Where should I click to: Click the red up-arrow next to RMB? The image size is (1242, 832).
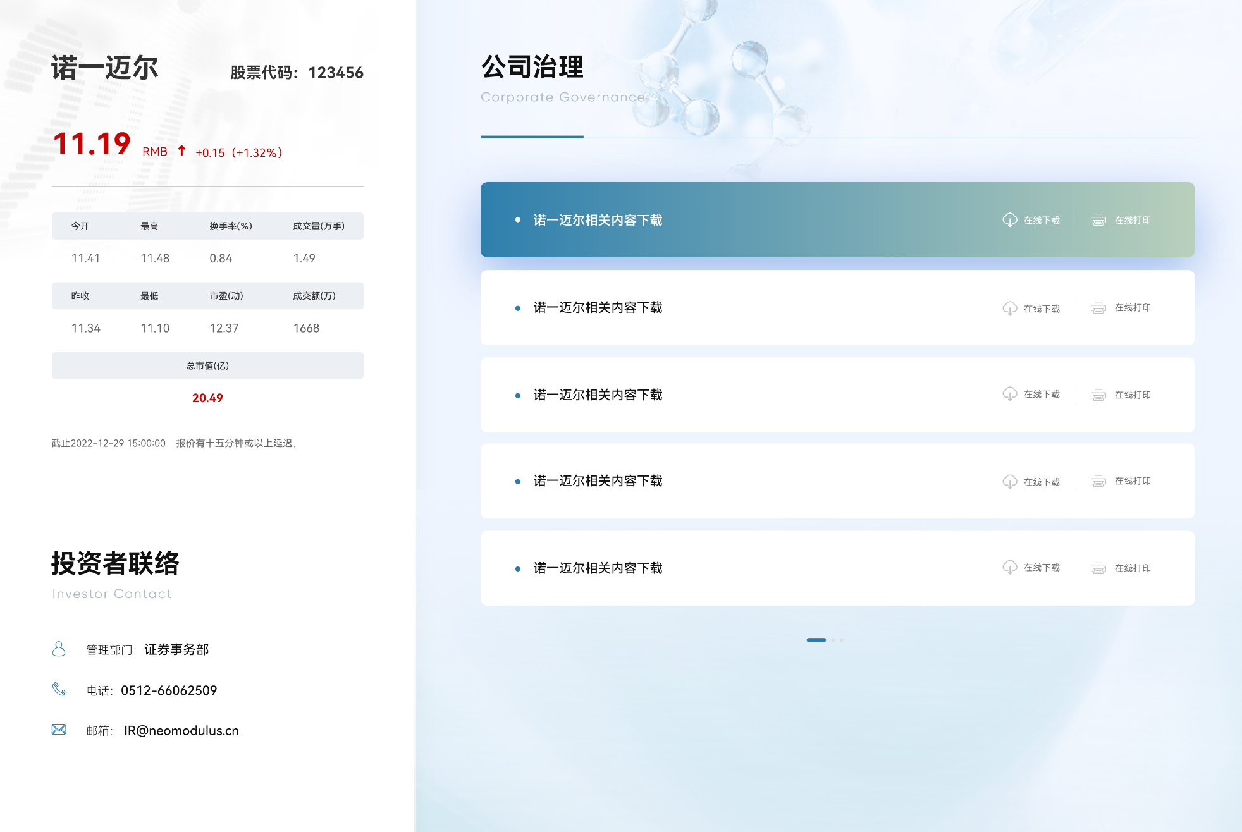[182, 150]
